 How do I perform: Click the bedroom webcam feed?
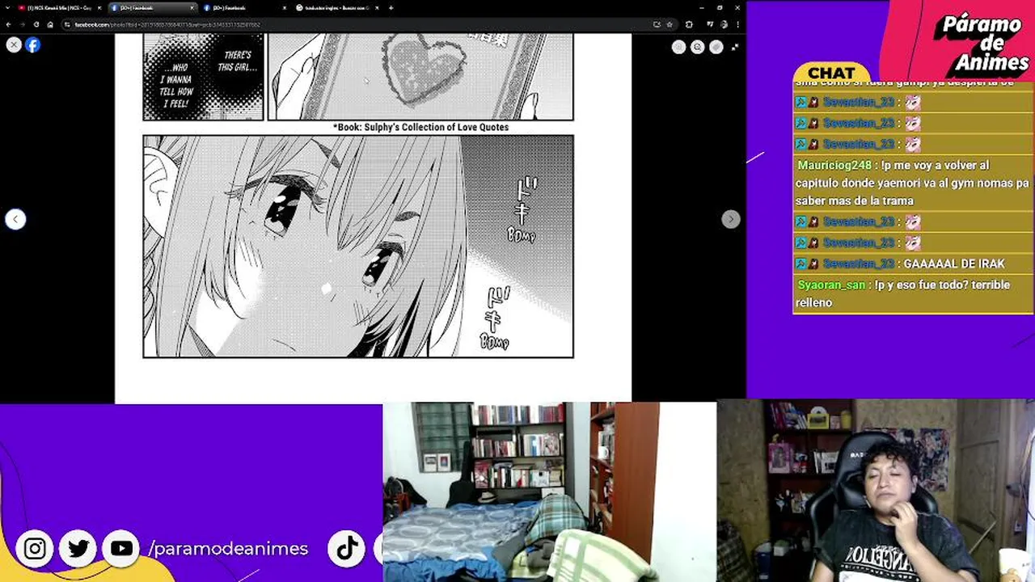tap(549, 491)
